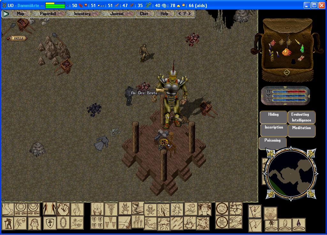Use the Inscription skill button

click(274, 130)
